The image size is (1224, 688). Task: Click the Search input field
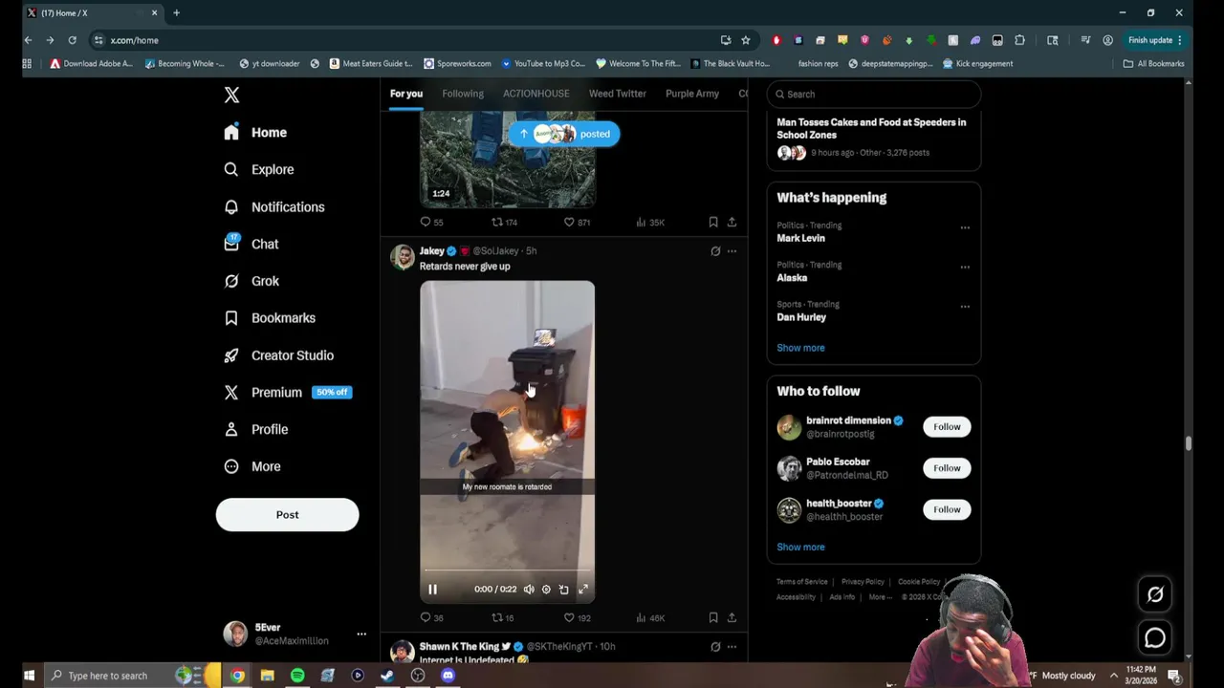point(873,95)
